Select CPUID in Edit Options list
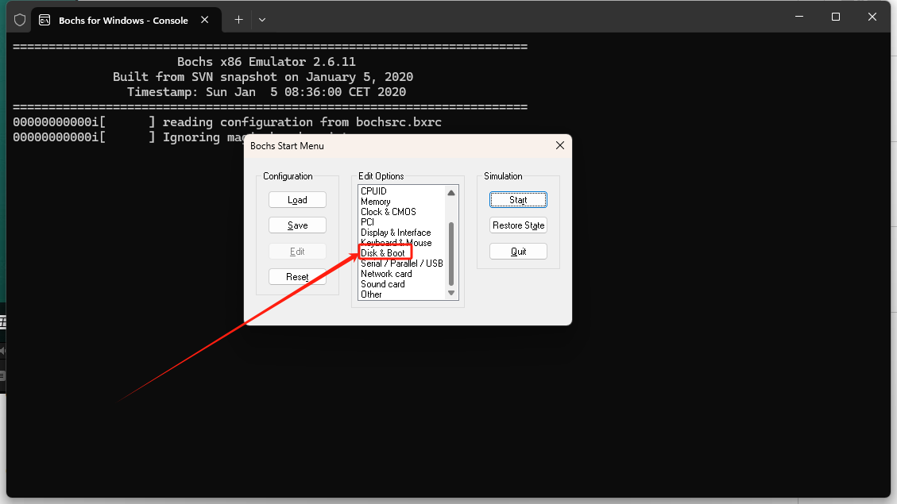This screenshot has height=504, width=897. tap(373, 190)
